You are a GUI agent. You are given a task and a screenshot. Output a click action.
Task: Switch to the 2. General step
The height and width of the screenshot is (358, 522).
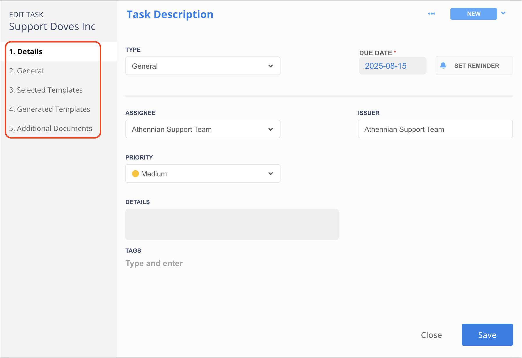[x=26, y=71]
